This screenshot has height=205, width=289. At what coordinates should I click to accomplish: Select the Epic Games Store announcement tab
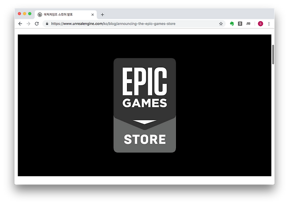tap(66, 14)
